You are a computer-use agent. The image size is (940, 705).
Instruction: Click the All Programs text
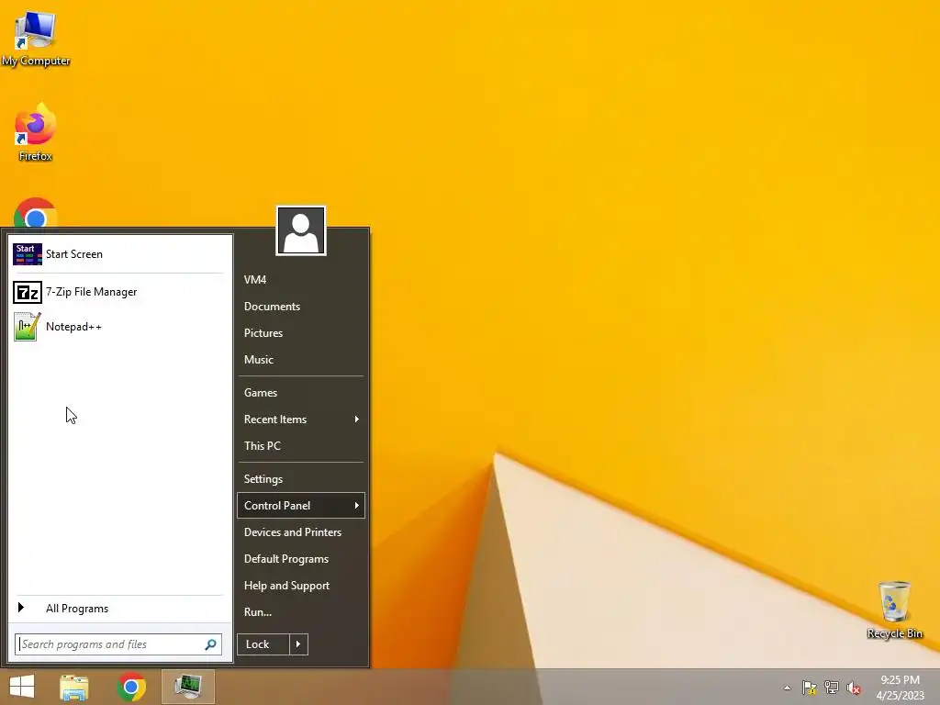[77, 609]
